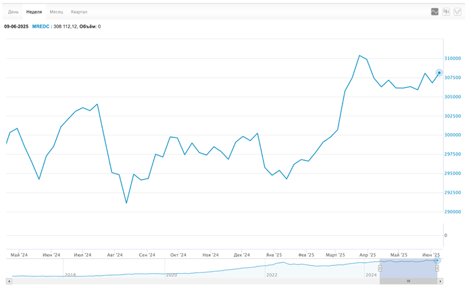Image resolution: width=473 pixels, height=288 pixels.
Task: Click the navigator left range handle
Action: click(x=380, y=268)
